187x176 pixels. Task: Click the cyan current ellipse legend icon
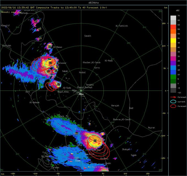pyautogui.click(x=173, y=101)
